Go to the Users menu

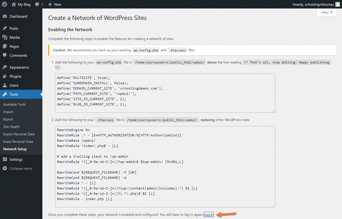point(14,85)
